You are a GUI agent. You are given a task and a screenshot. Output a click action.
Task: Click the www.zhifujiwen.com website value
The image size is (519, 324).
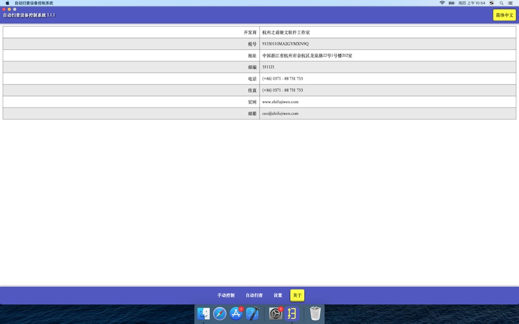click(280, 102)
